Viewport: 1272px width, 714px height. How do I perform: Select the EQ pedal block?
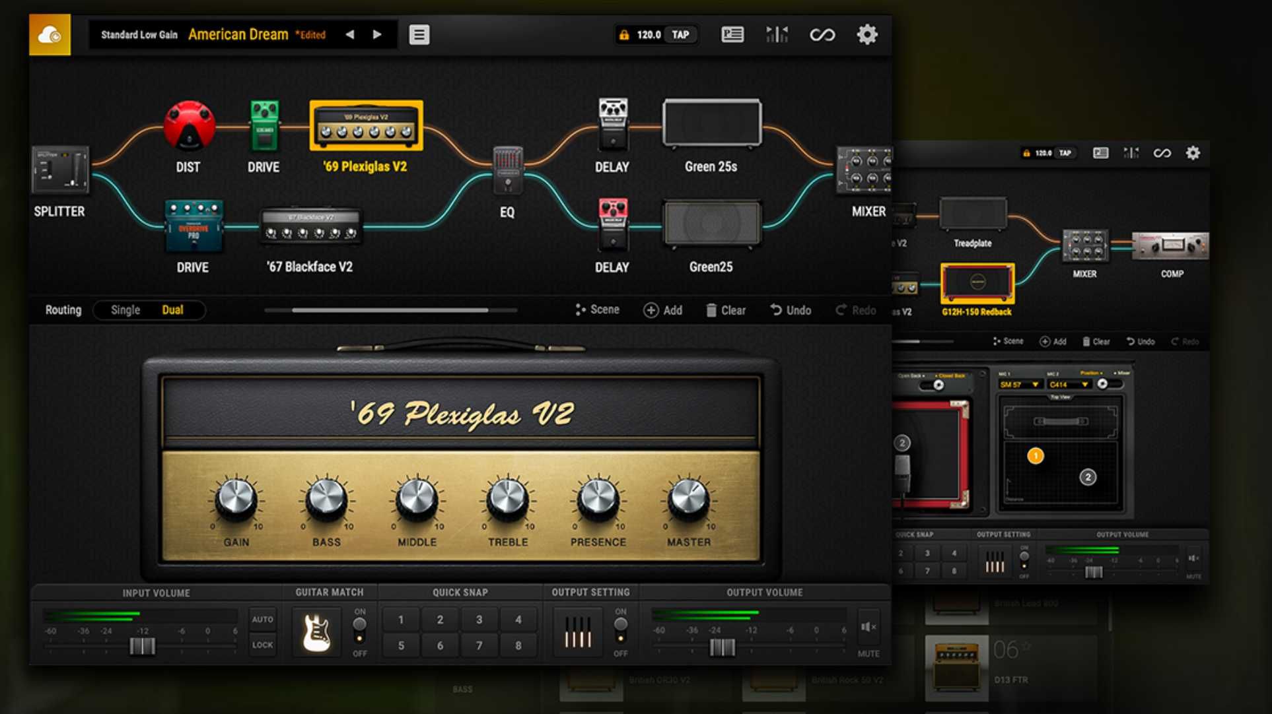pos(508,170)
